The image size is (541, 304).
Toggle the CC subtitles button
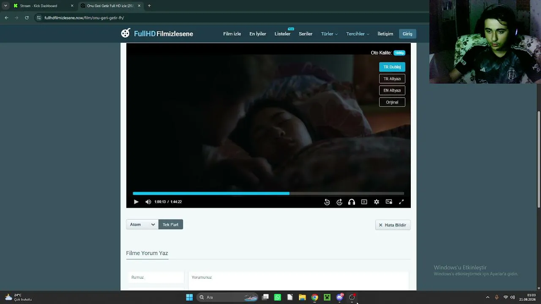coord(364,202)
